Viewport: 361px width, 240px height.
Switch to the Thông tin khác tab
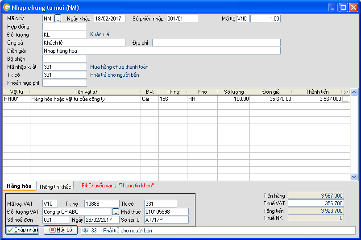[x=55, y=186]
